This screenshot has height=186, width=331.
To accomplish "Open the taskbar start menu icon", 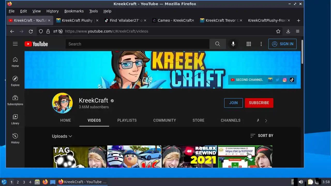I will (4, 182).
